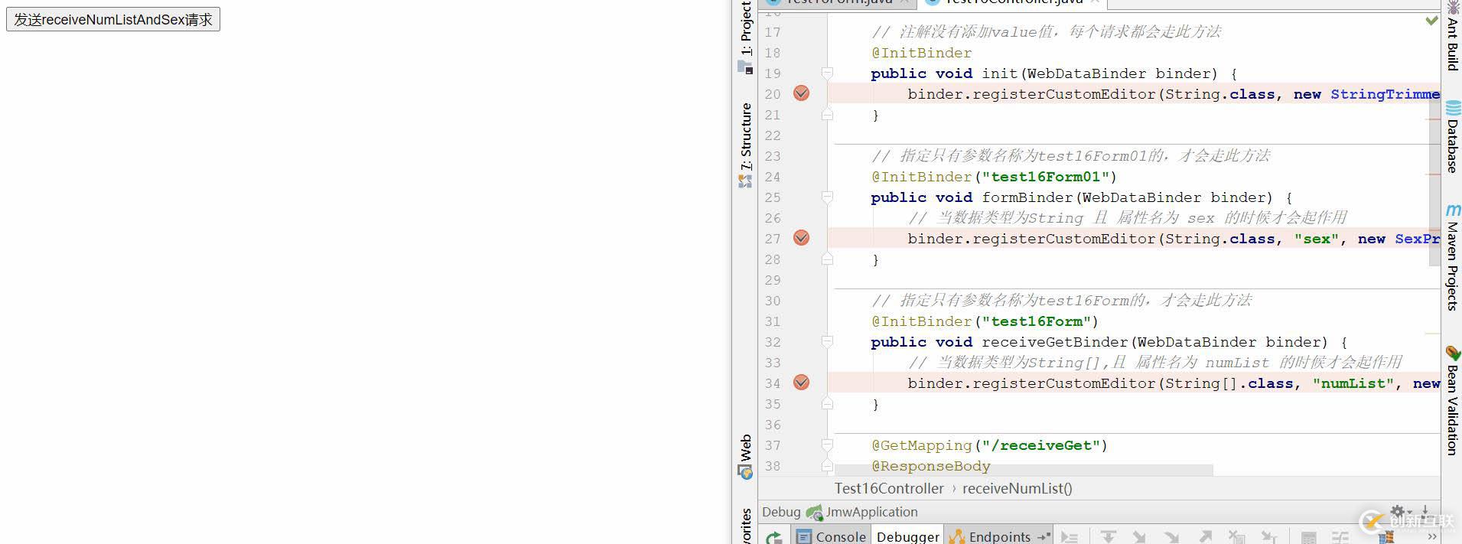Screen dimensions: 1462x544
Task: Click the Trace Current Stream Chain icon
Action: pos(1340,537)
